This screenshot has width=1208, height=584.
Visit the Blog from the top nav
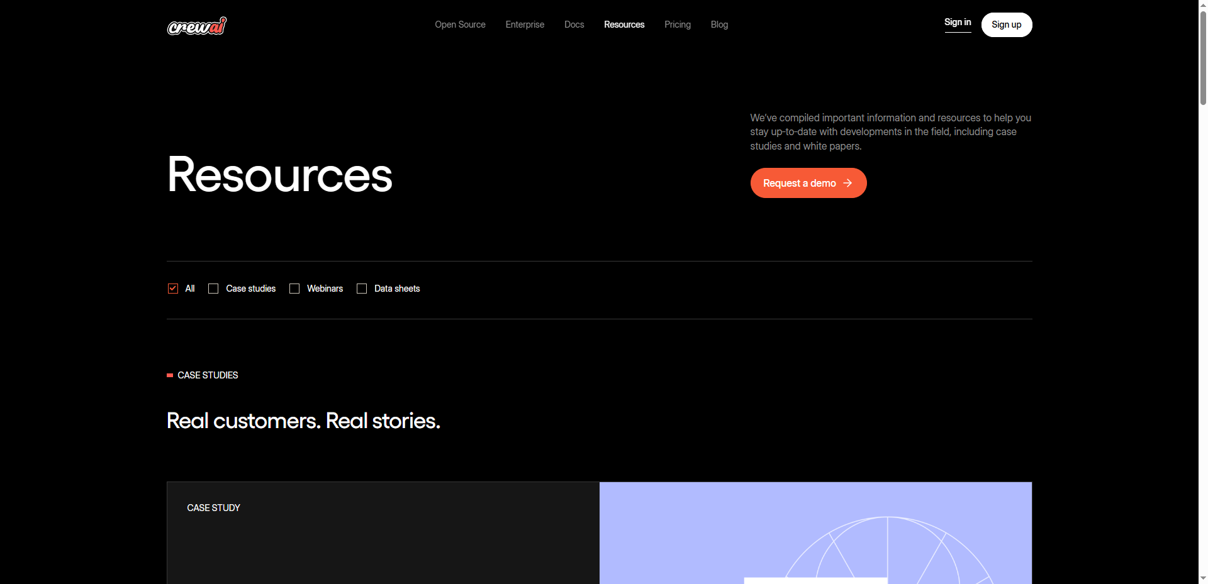(719, 25)
